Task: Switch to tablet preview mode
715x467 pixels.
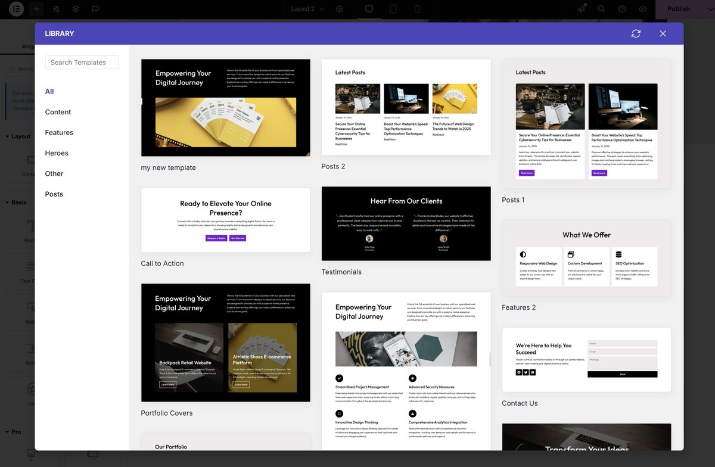Action: click(392, 9)
